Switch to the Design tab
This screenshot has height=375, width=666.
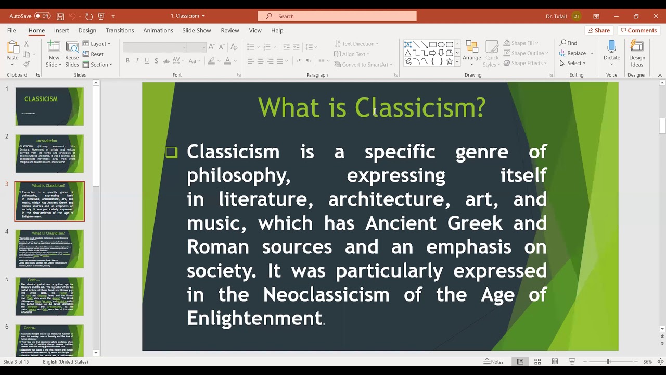pos(87,30)
